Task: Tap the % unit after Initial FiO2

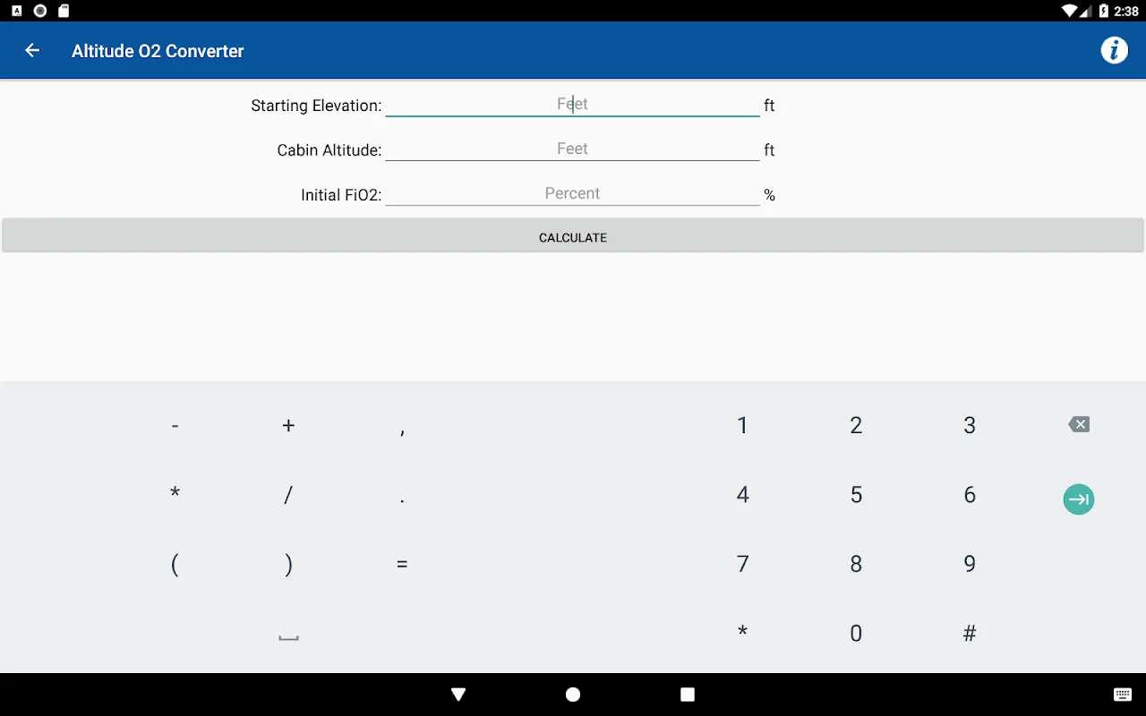Action: (769, 195)
